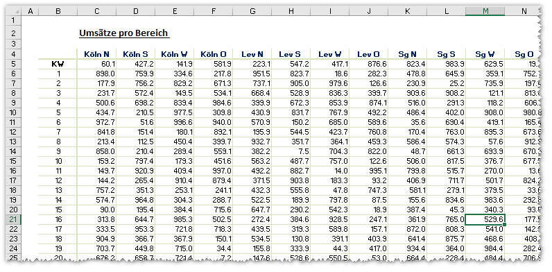Select row 21 header
Viewport: 552px width, 272px height.
[13, 219]
